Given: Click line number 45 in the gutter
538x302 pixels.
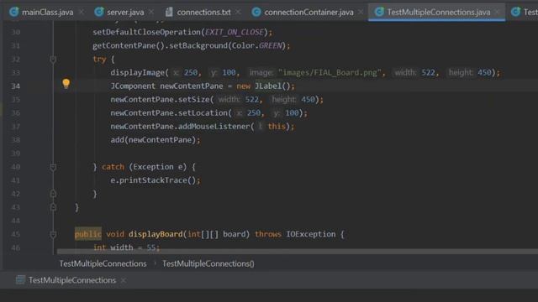Looking at the screenshot, I should 15,234.
